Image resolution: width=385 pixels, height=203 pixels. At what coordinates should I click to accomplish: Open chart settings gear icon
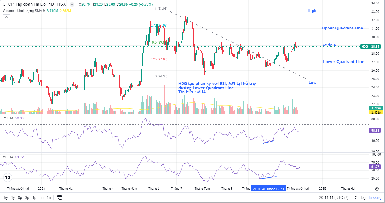click(377, 189)
